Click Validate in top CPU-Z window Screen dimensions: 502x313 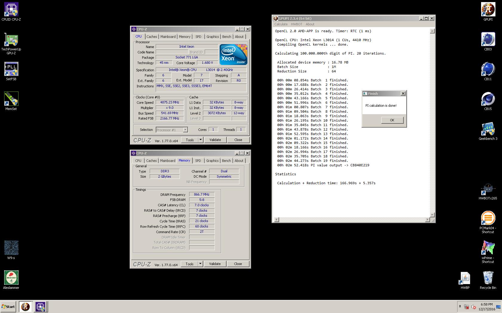tap(215, 140)
